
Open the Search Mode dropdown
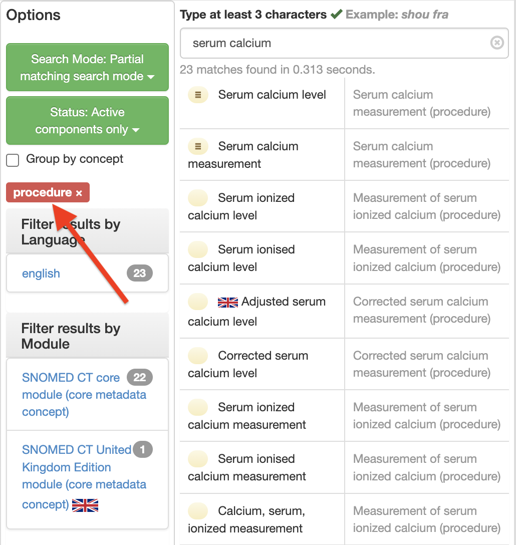pyautogui.click(x=87, y=68)
